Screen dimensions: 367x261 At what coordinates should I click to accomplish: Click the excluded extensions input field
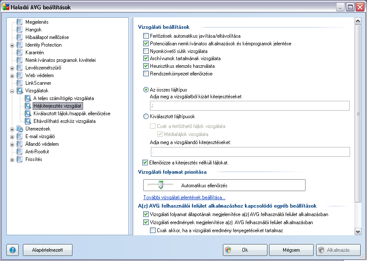(250, 106)
